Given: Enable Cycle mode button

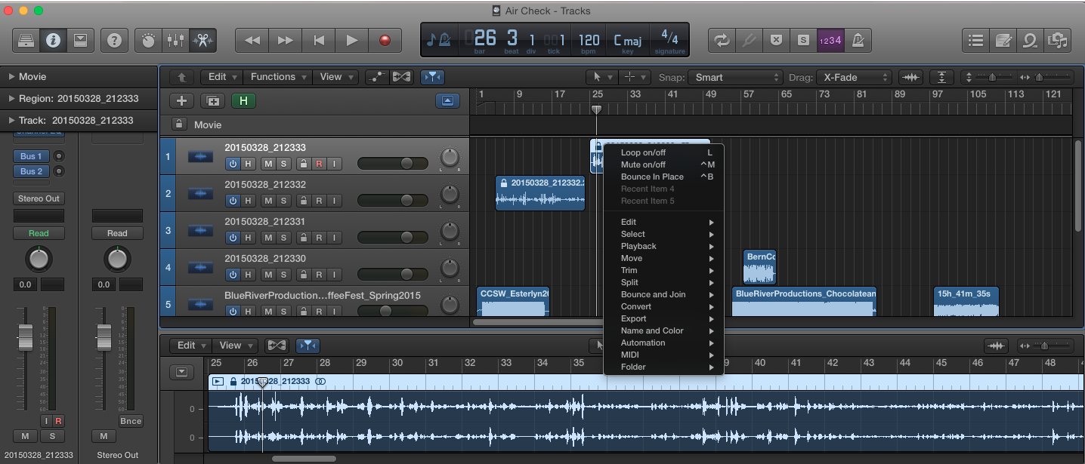Looking at the screenshot, I should pos(722,41).
